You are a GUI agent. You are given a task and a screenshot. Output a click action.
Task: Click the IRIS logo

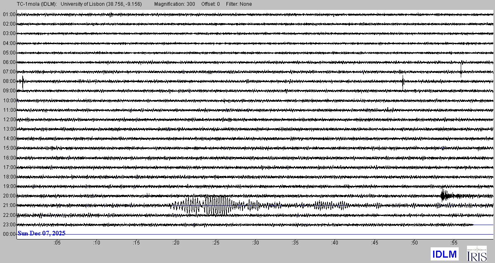coord(476,254)
